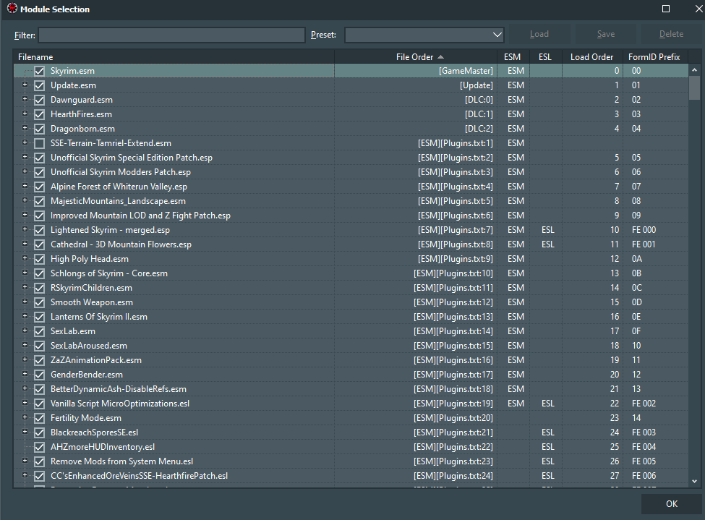Screen dimensions: 705x520
Task: Expand the Dragonborn.esm tree node
Action: [x=25, y=128]
